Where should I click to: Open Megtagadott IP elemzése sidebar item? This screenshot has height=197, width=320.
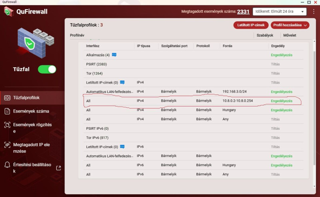(32, 148)
